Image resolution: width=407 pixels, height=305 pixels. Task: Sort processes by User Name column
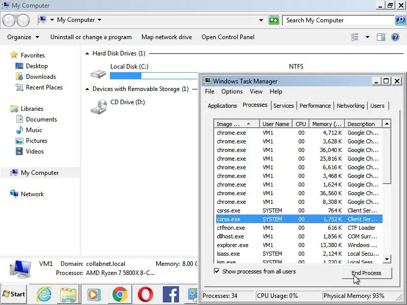(x=276, y=124)
